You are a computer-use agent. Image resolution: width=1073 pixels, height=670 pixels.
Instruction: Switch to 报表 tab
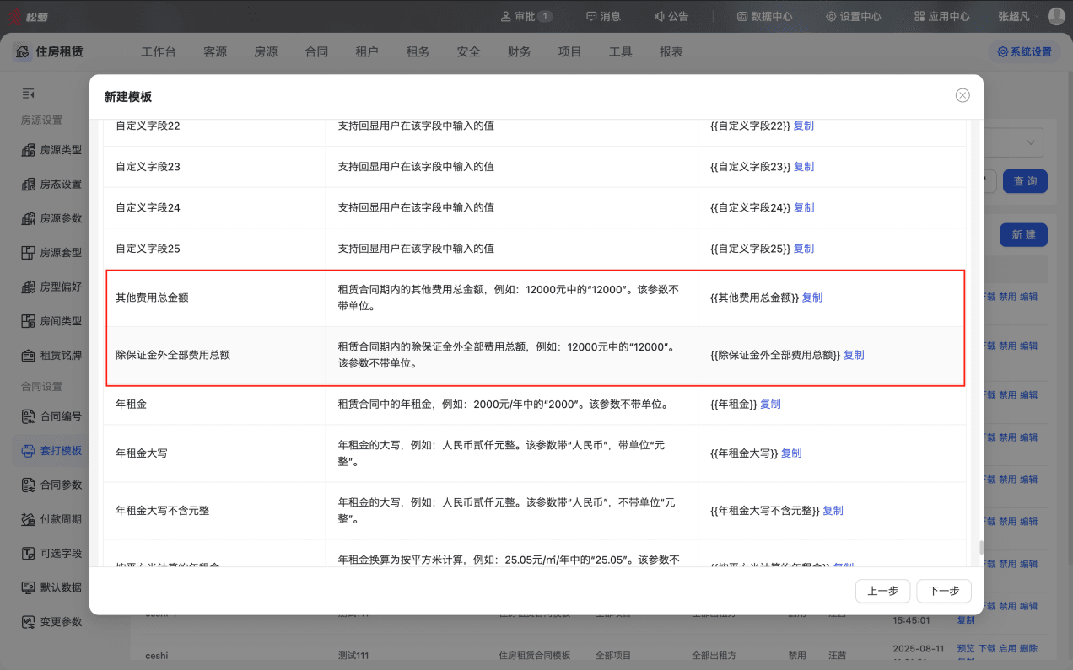[x=671, y=51]
